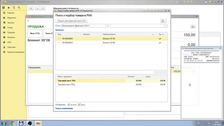The image size is (224, 126).
Task: Click Поиск button in sales window
Action: [48, 33]
